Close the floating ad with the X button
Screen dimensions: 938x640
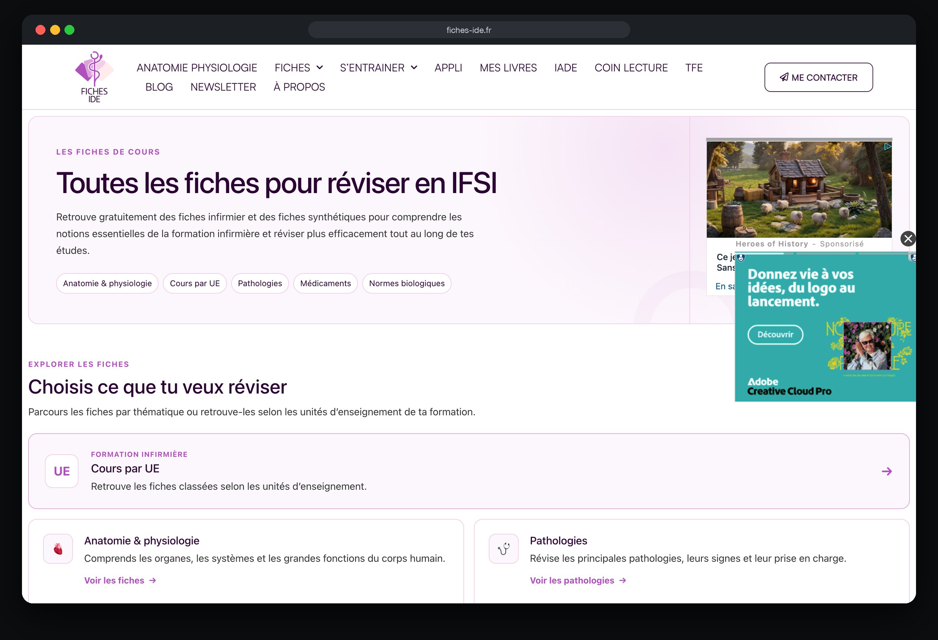click(908, 238)
